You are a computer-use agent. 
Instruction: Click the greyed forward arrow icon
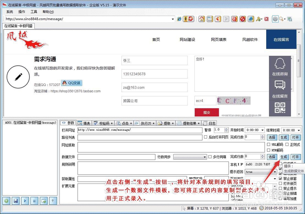point(226,19)
